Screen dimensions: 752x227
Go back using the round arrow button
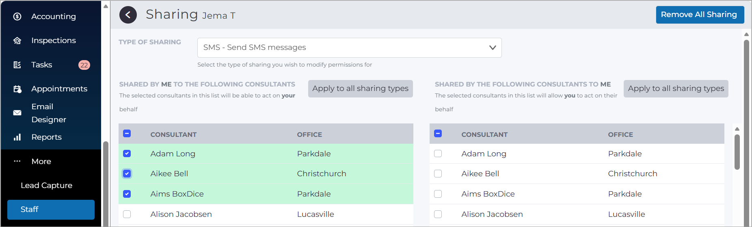tap(128, 15)
